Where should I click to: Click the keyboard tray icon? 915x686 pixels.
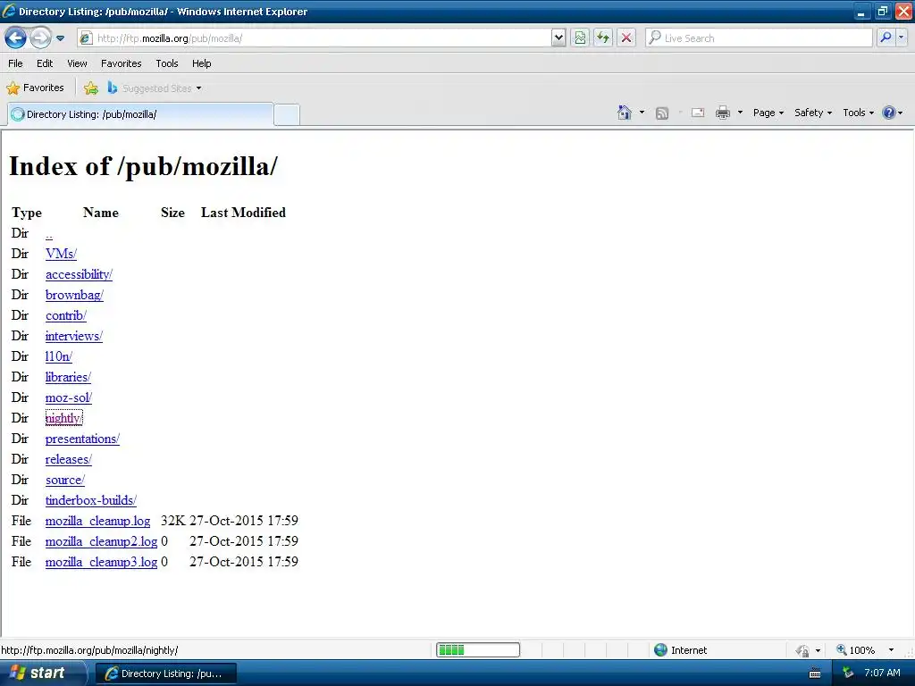(815, 673)
